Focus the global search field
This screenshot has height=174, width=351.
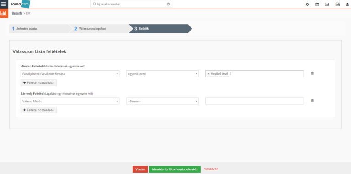[132, 4]
